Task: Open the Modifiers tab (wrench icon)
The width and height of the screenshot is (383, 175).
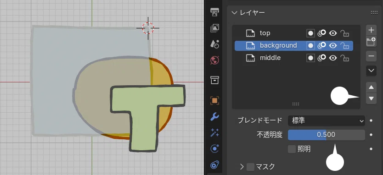Action: tap(215, 117)
